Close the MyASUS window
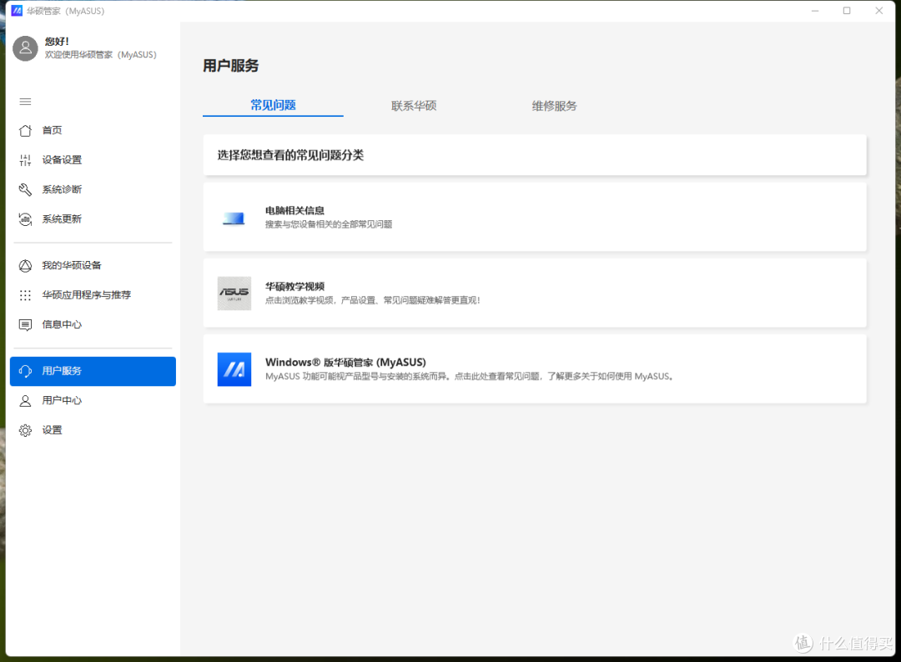 [x=878, y=11]
